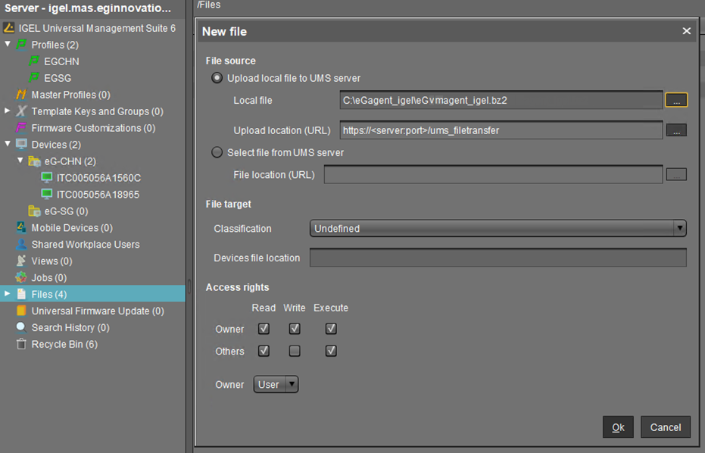This screenshot has height=453, width=705.
Task: Click the Devices file location field
Action: click(498, 258)
